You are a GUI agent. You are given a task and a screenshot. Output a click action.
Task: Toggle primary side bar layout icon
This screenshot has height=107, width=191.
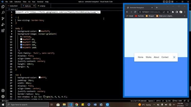(164, 2)
